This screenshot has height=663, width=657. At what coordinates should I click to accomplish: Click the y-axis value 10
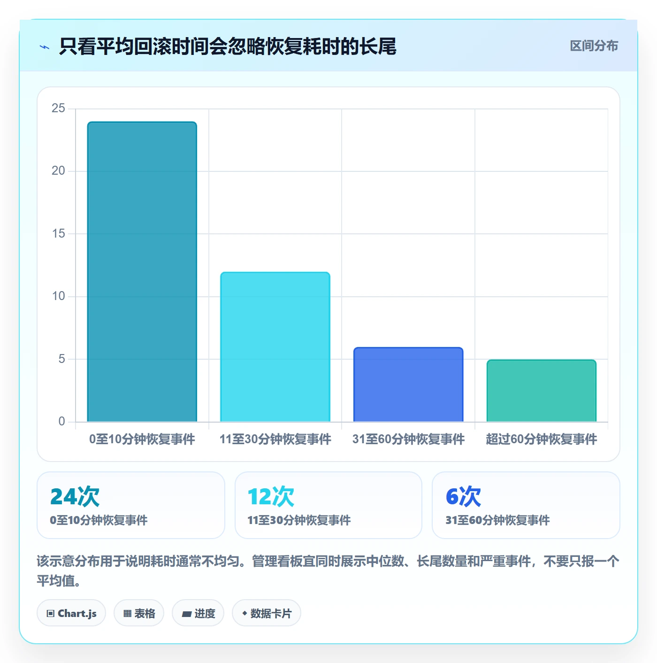tap(58, 296)
